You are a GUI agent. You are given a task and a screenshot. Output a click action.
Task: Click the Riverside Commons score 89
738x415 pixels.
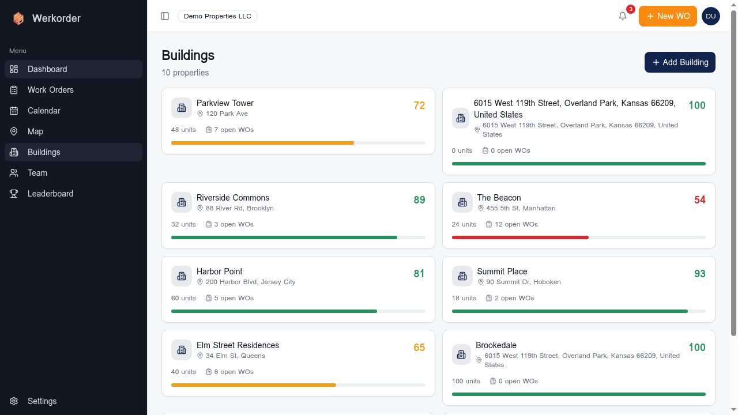coord(419,200)
